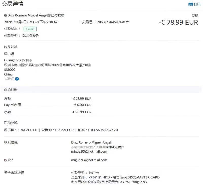Click the 净额 amount value

tap(81, 112)
